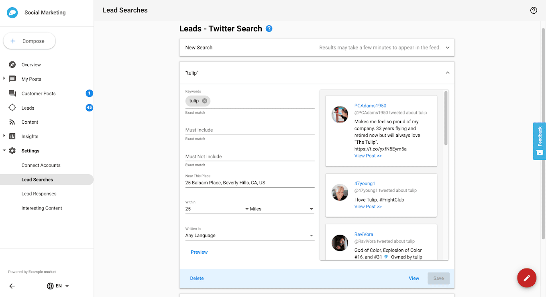Remove the tulip keyword chip
Viewport: 546px width, 297px height.
(x=205, y=101)
